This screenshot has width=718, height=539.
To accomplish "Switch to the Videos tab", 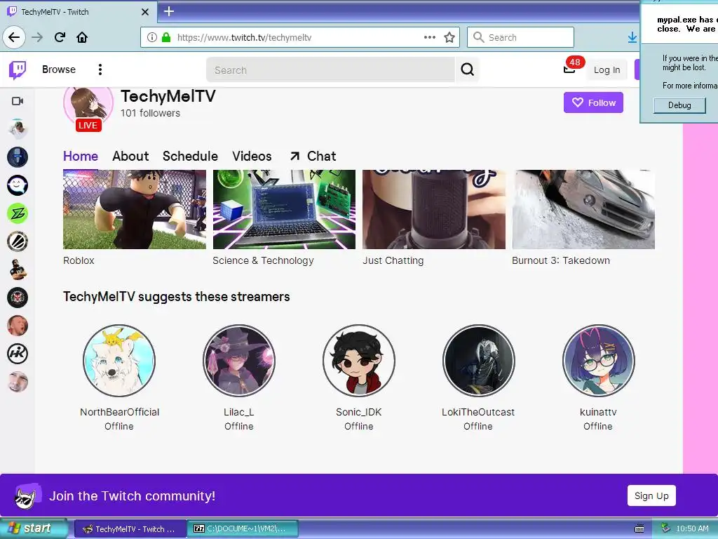I will click(x=252, y=157).
